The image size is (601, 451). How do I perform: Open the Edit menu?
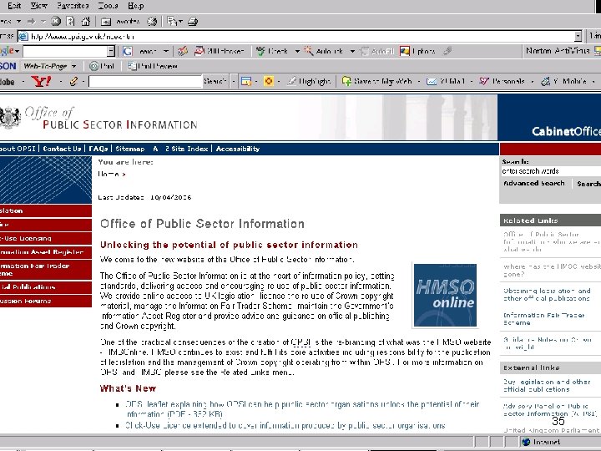[14, 6]
